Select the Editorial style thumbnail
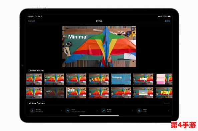The height and width of the screenshot is (131, 198). (143, 79)
